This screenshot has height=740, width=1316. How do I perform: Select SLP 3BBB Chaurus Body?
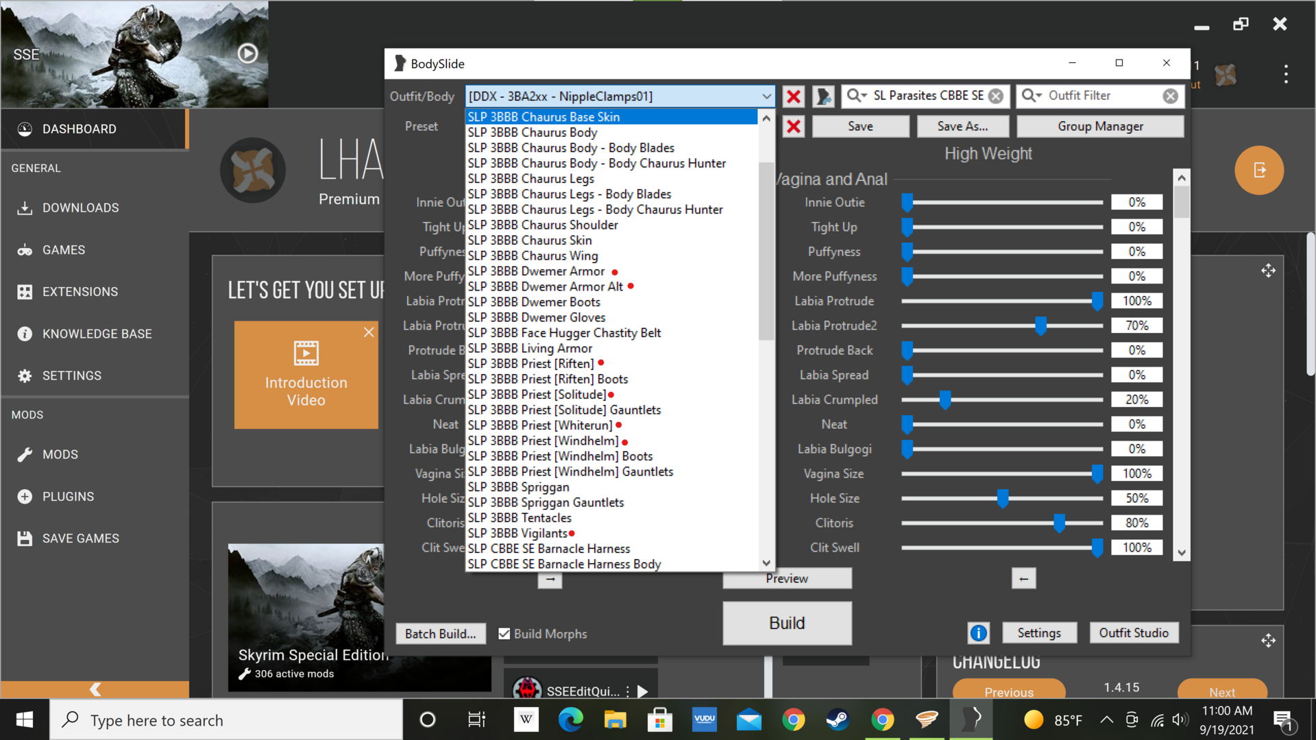[x=611, y=132]
